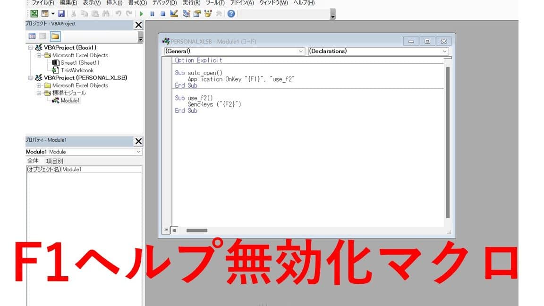The width and height of the screenshot is (544, 306).
Task: Open the ツール(T) menu
Action: 215,3
